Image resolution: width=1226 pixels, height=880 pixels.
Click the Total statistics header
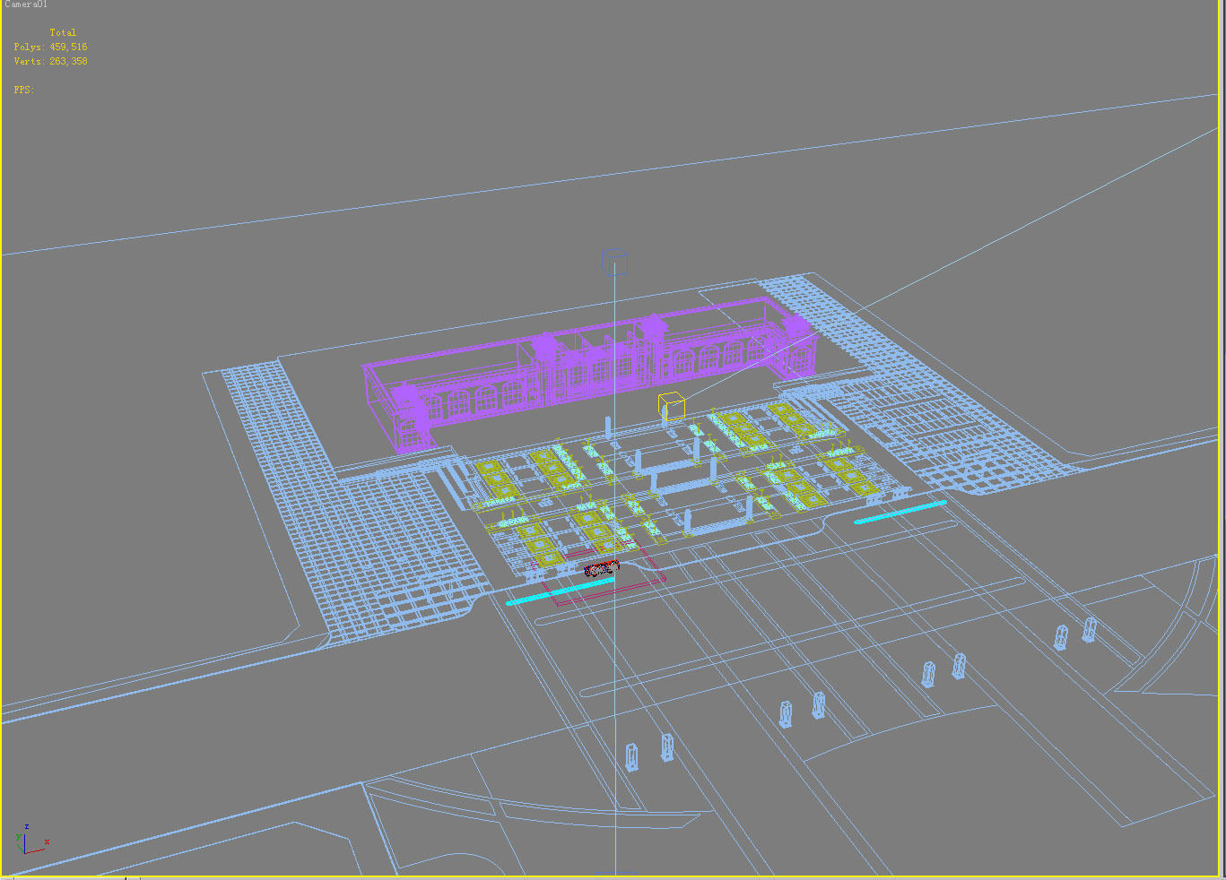click(x=63, y=32)
